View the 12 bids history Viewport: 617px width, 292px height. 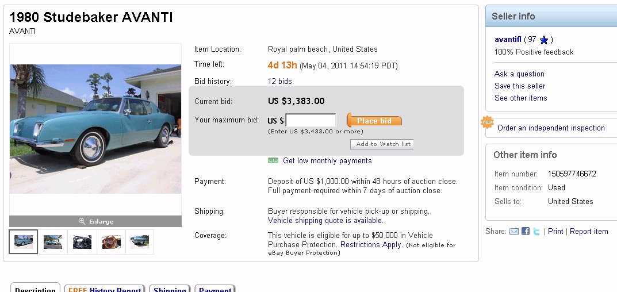(280, 82)
